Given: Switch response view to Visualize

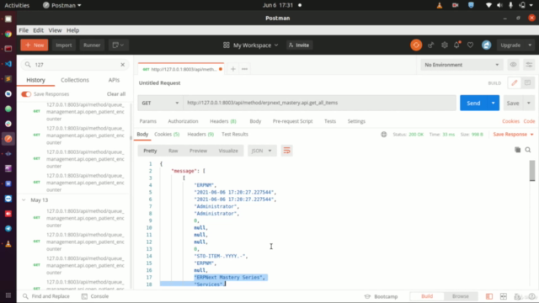Looking at the screenshot, I should point(228,151).
